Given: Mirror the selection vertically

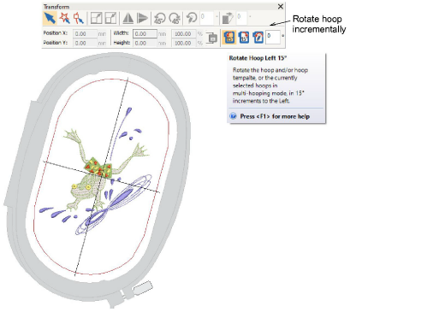Looking at the screenshot, I should pos(142,18).
